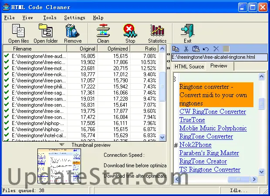Click the file list vertical scrollbar thumb

pyautogui.click(x=162, y=86)
